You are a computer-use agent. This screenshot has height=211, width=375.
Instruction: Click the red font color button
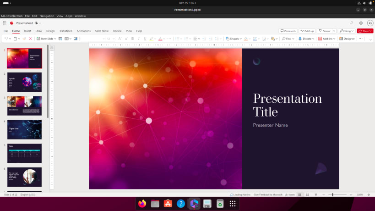160,39
